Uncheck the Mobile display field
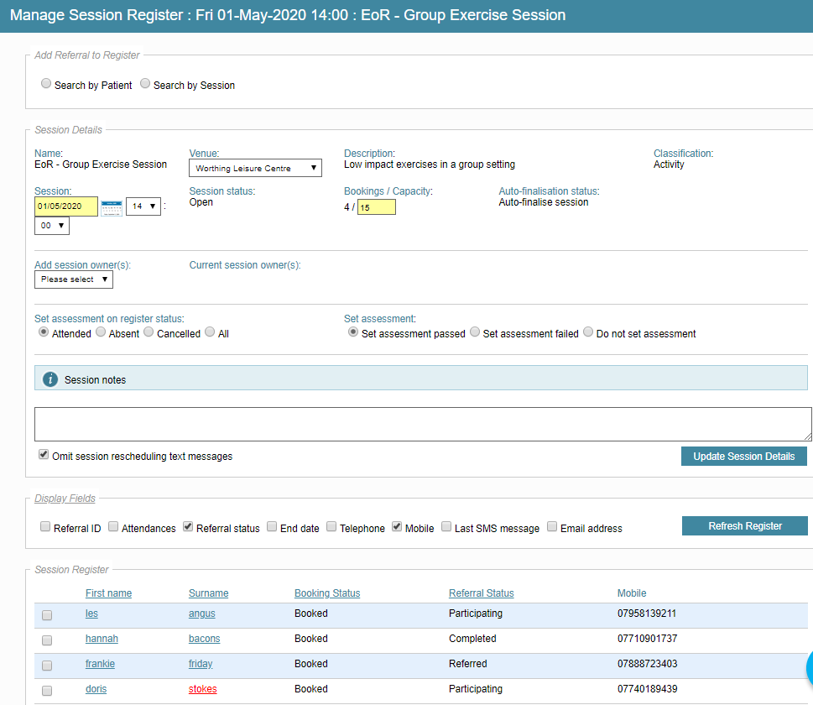813x705 pixels. click(x=397, y=526)
